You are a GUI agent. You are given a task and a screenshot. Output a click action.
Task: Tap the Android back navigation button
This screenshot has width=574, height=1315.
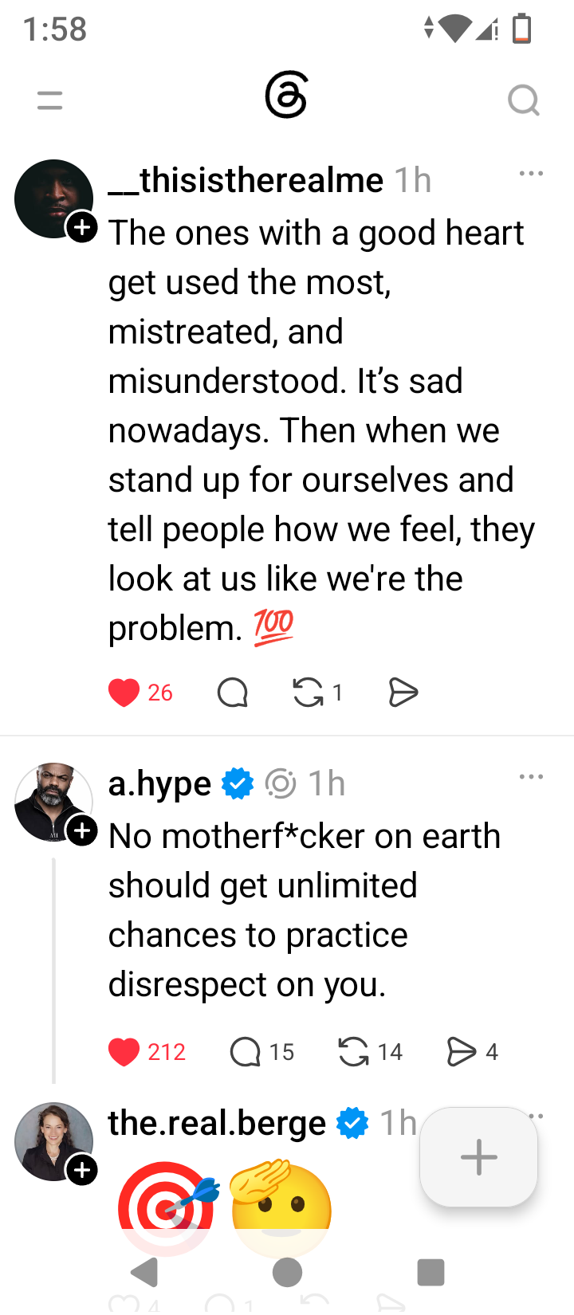[x=144, y=1273]
